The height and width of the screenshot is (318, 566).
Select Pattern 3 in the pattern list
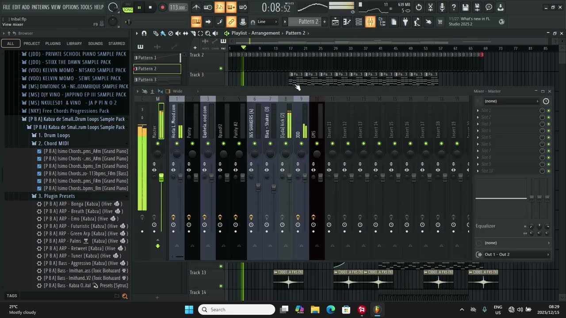tap(157, 79)
